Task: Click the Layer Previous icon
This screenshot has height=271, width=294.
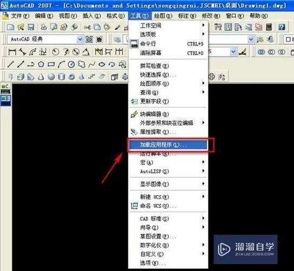Action: tap(270, 40)
